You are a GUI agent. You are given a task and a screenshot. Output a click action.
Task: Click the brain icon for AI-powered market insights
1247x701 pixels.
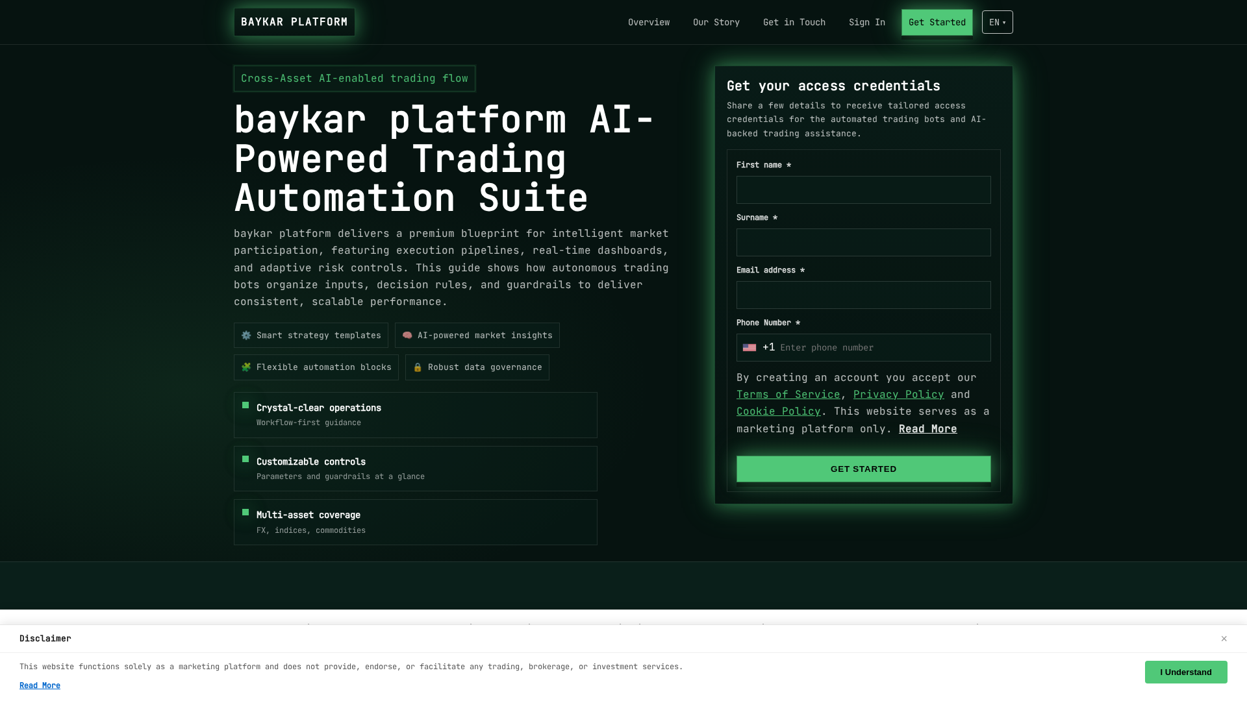[x=407, y=336]
